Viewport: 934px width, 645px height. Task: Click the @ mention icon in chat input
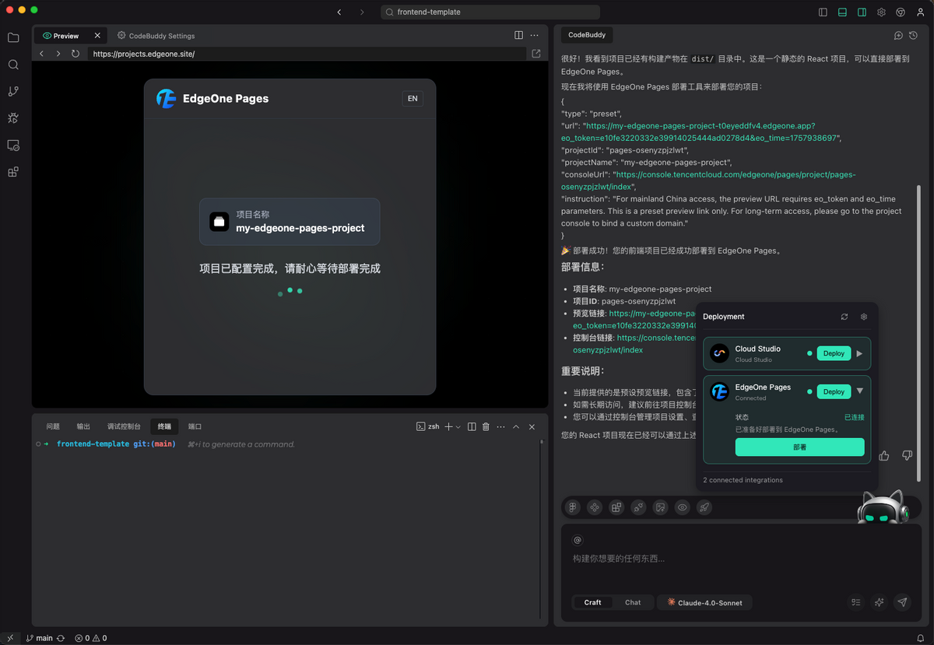(577, 539)
